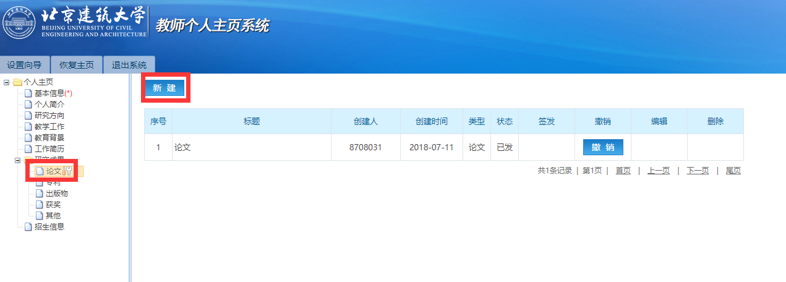Click the 下一页 pagination link
The image size is (786, 282).
(698, 171)
